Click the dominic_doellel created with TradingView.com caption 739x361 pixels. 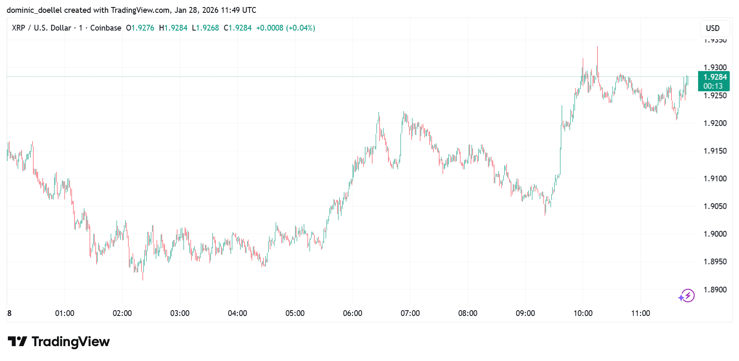pos(131,10)
